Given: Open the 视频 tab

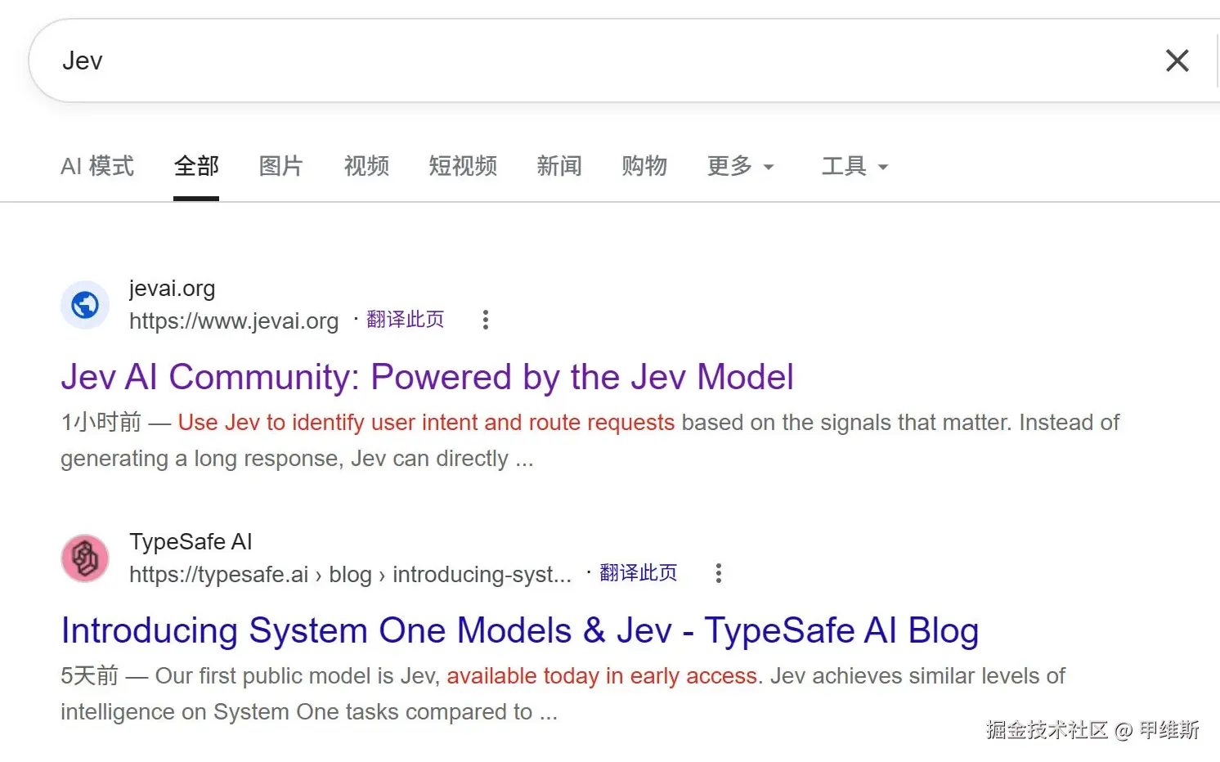Looking at the screenshot, I should click(366, 166).
